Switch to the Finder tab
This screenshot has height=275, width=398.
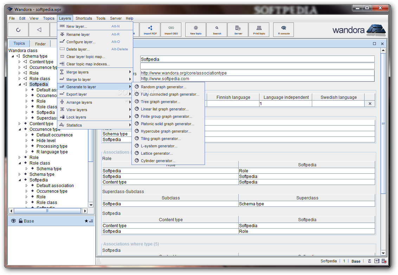40,44
